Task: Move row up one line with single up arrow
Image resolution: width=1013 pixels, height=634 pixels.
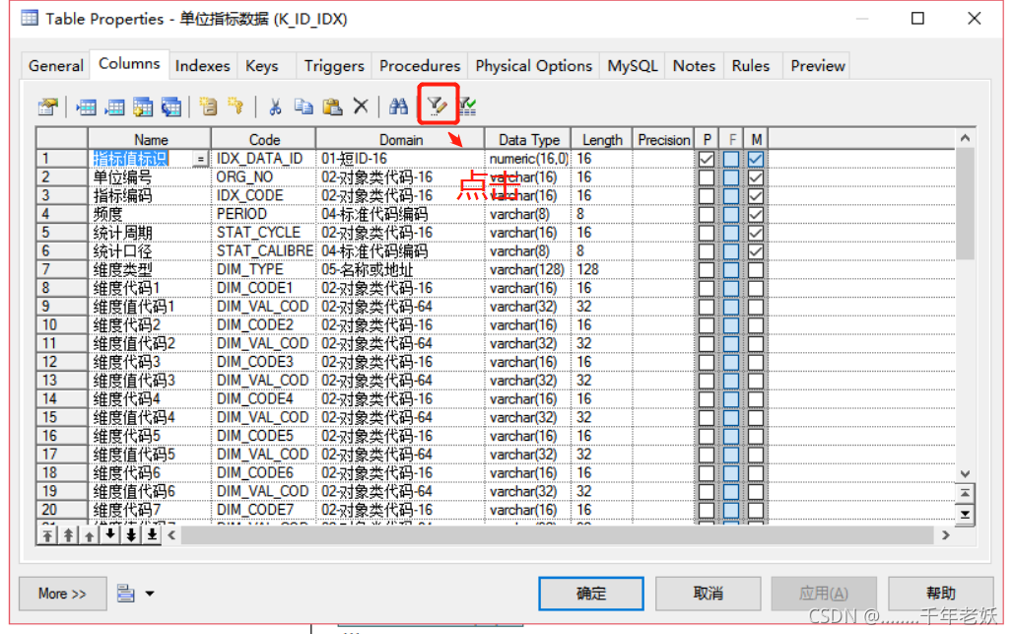Action: (89, 535)
